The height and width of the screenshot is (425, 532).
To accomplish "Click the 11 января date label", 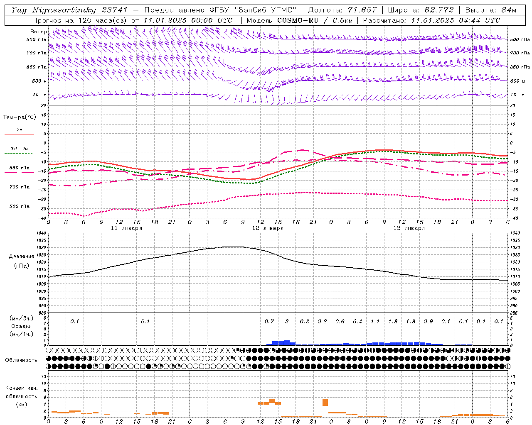I will (127, 228).
